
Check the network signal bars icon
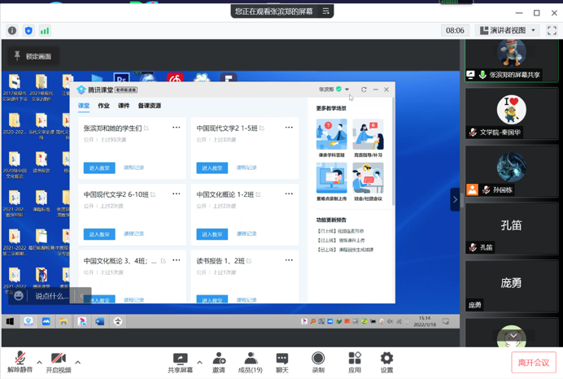point(45,31)
